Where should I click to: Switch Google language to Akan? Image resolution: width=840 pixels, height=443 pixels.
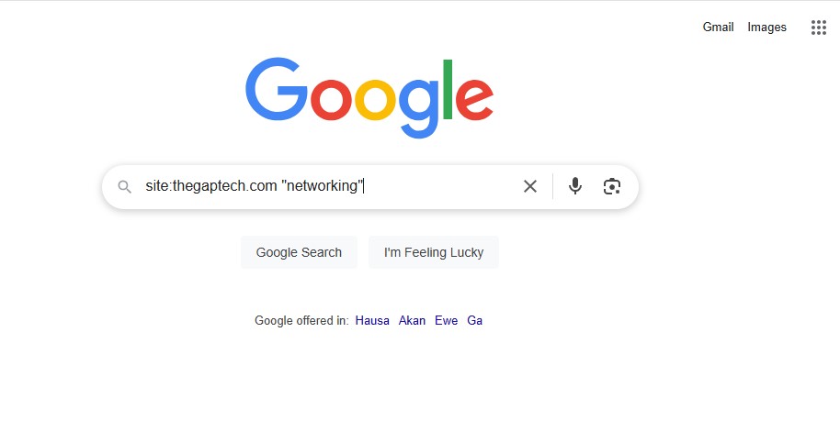tap(412, 321)
